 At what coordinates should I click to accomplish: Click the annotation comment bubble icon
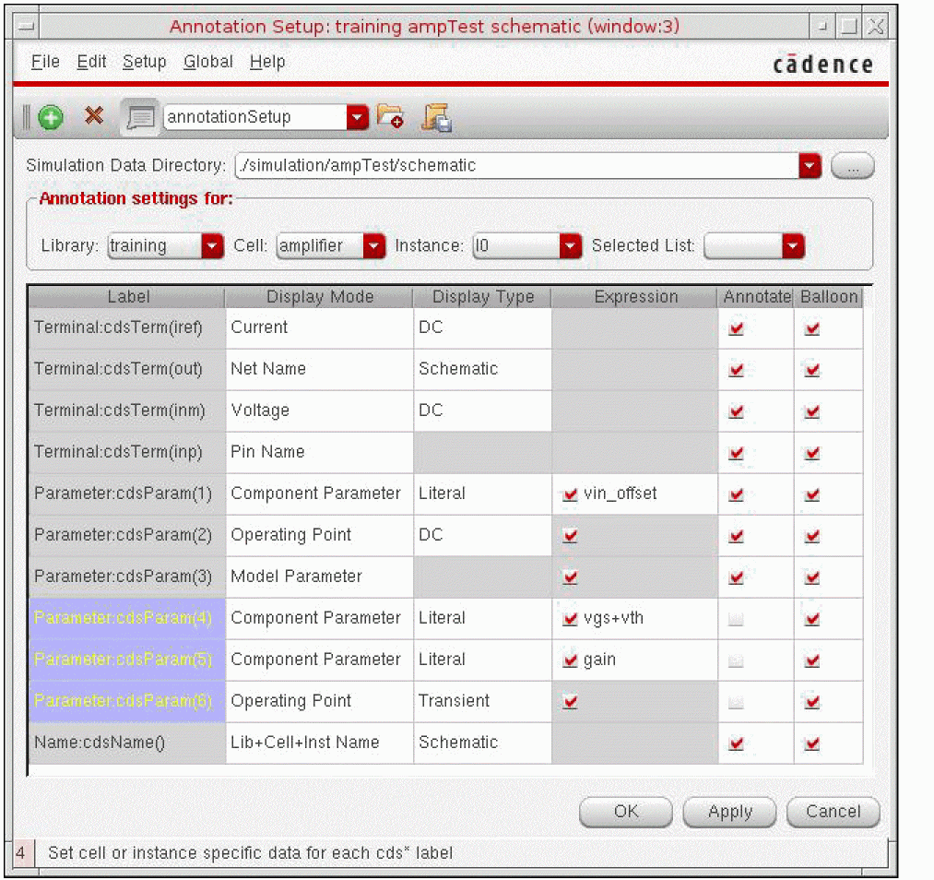140,117
